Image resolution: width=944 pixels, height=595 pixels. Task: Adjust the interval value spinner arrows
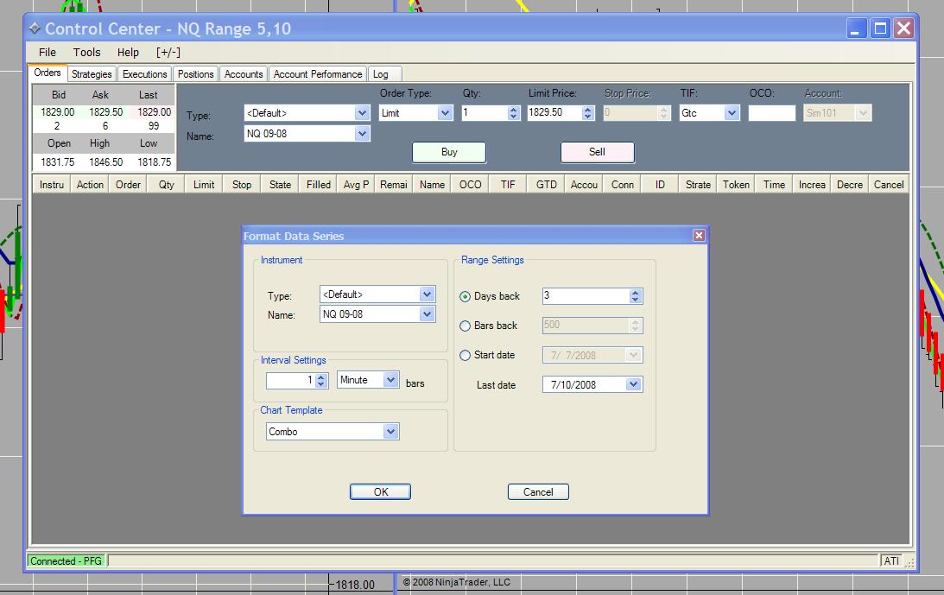[x=321, y=380]
